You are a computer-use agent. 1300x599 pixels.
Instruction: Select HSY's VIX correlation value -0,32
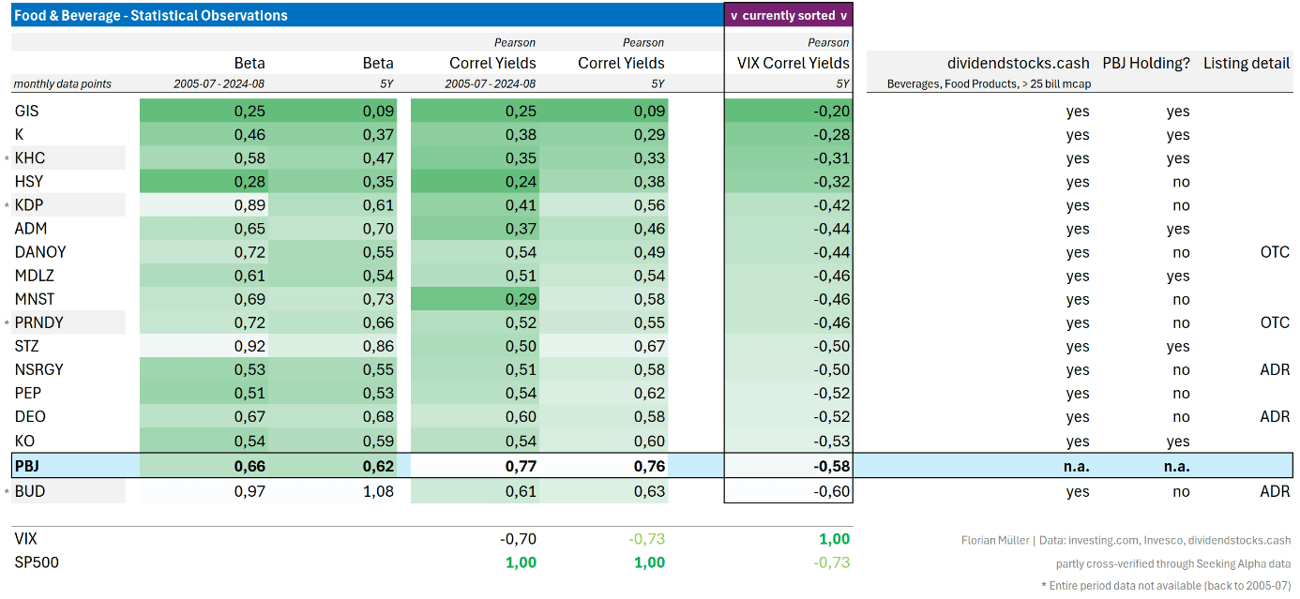tap(831, 181)
